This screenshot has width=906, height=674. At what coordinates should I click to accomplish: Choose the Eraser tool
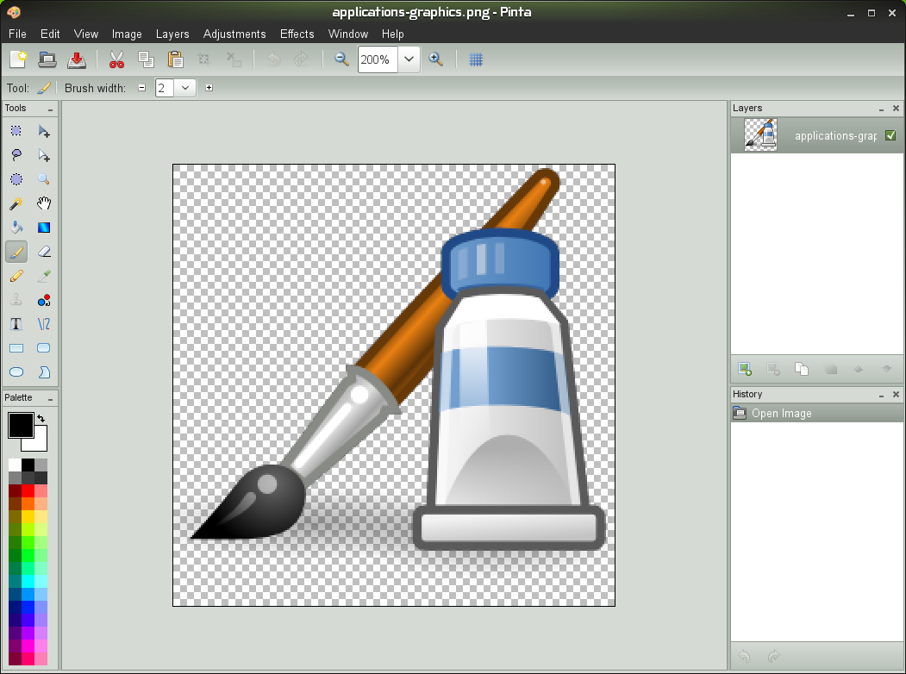click(x=44, y=252)
